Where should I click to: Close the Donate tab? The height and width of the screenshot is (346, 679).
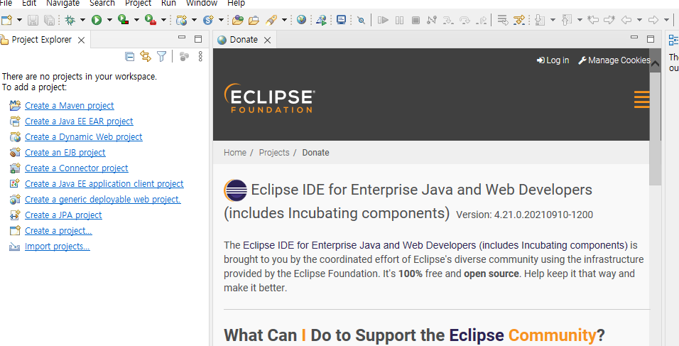[268, 40]
